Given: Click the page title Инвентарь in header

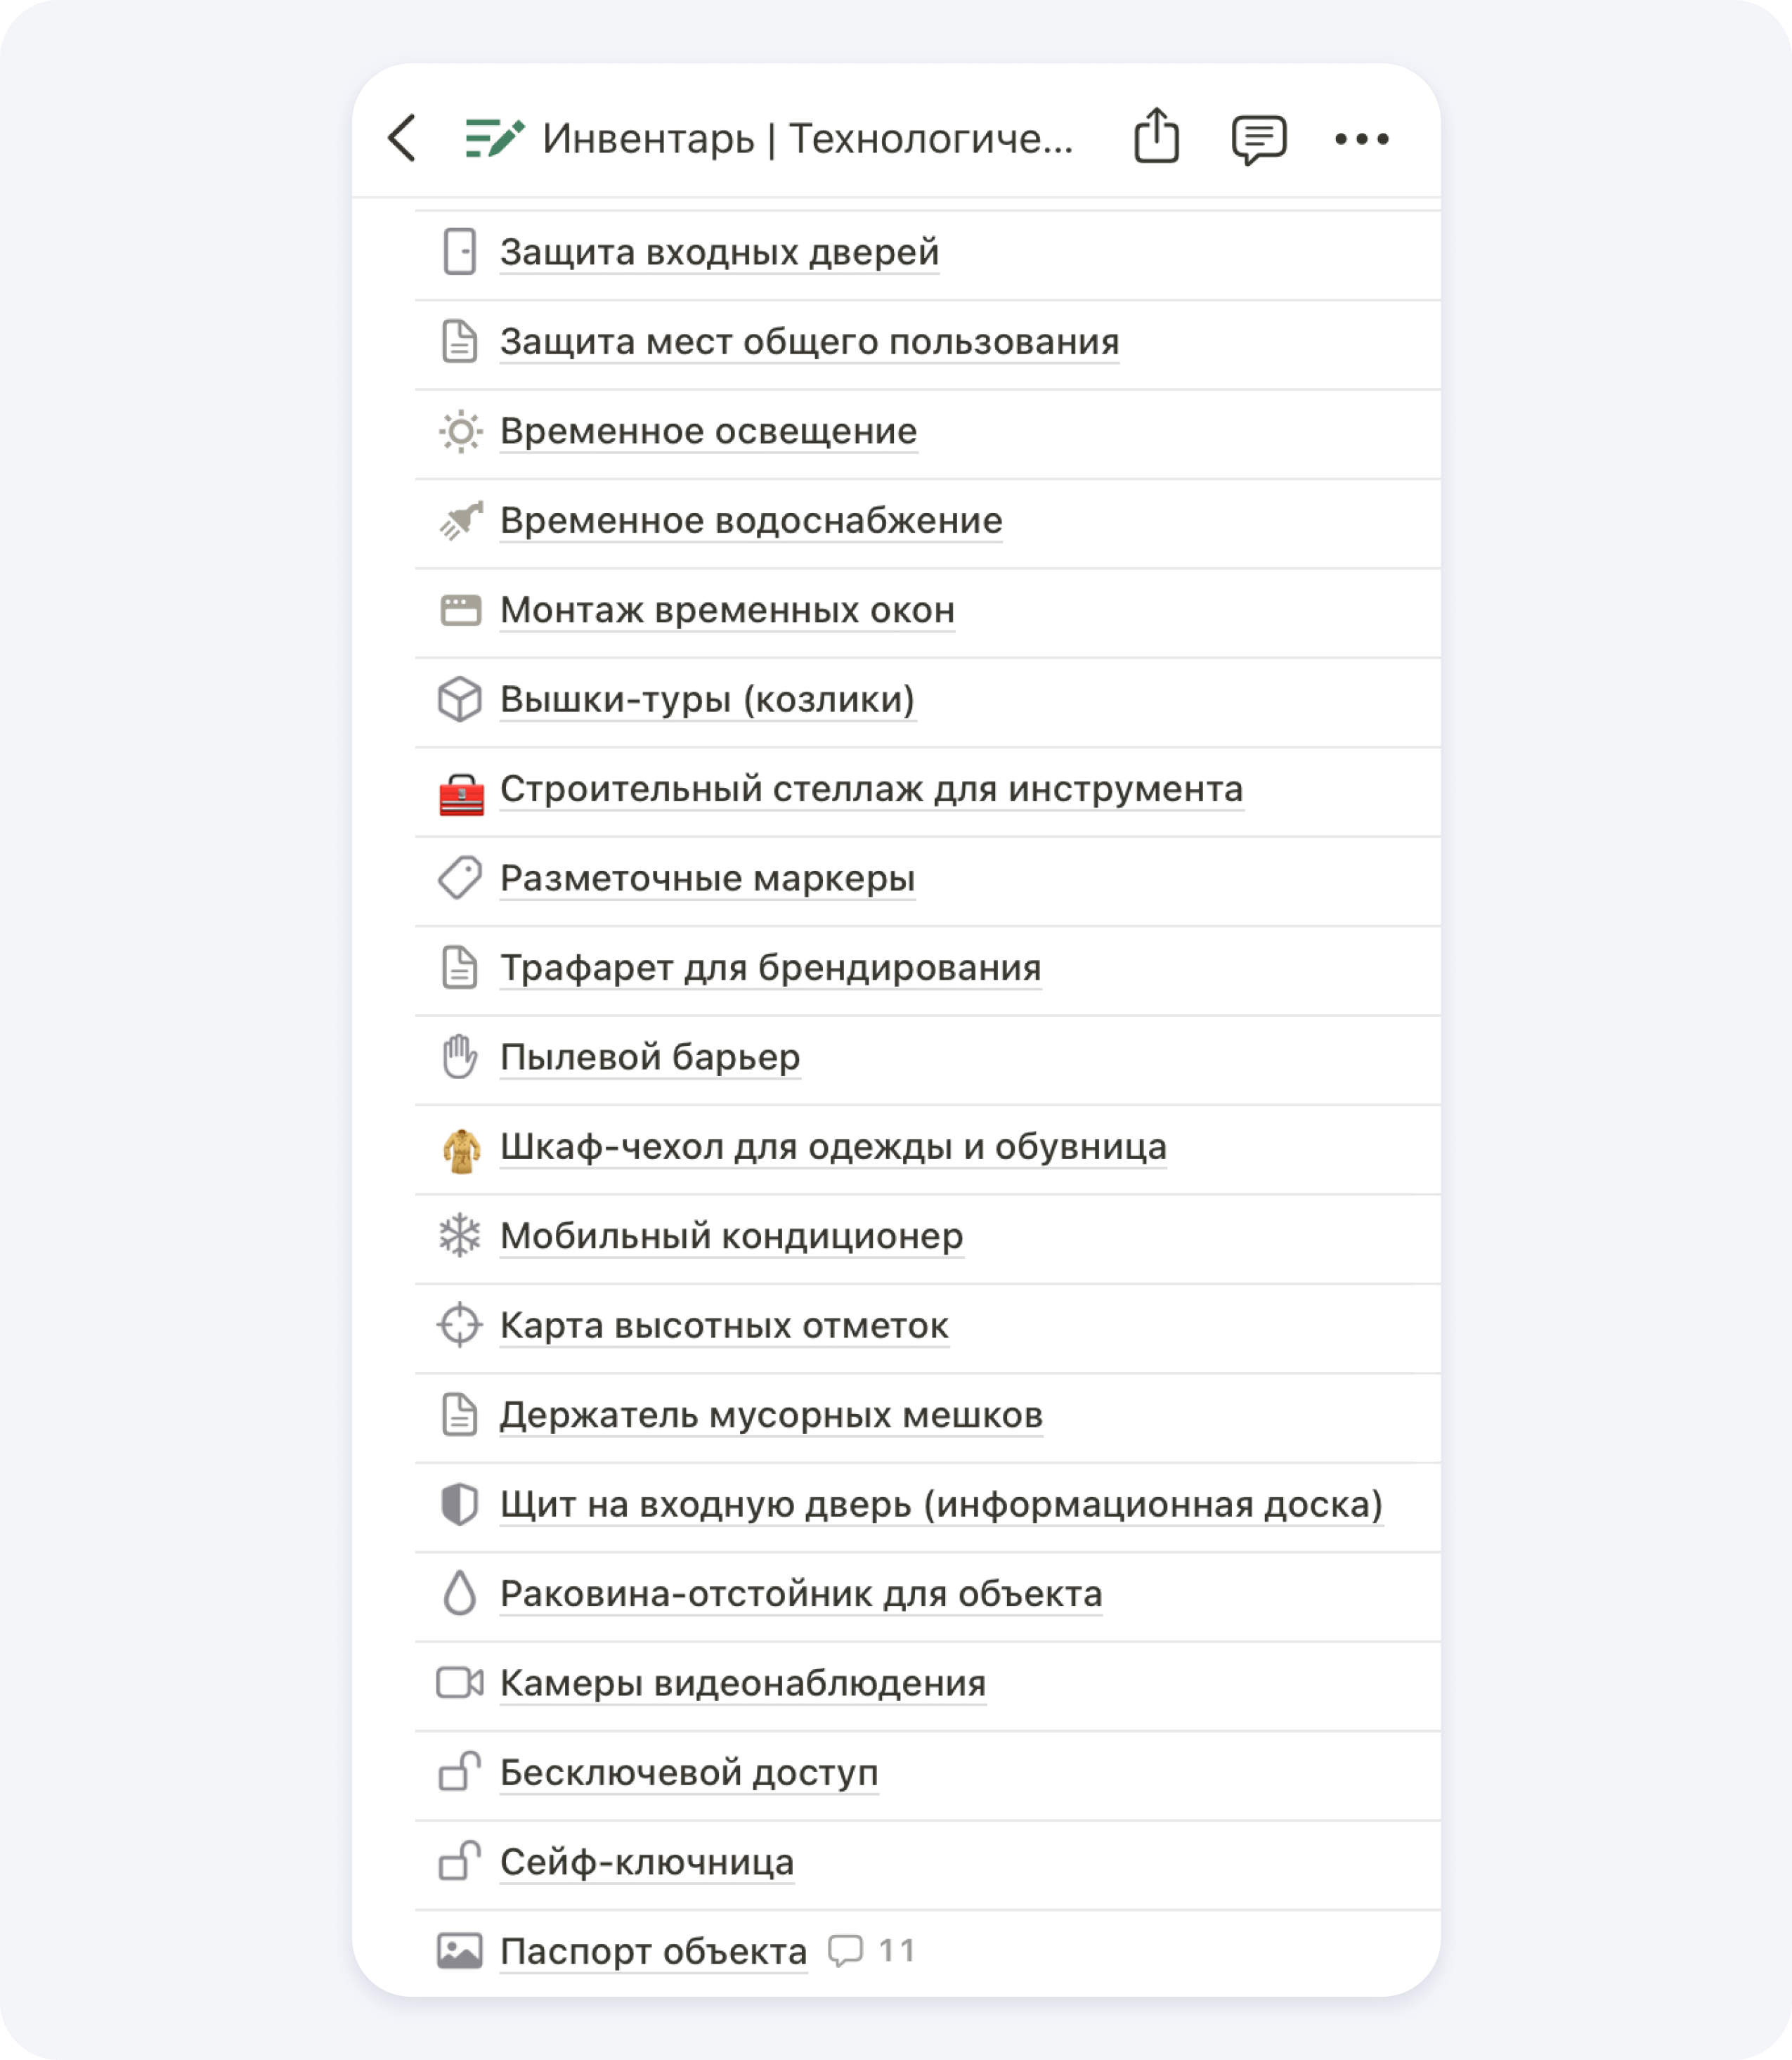Looking at the screenshot, I should point(807,139).
